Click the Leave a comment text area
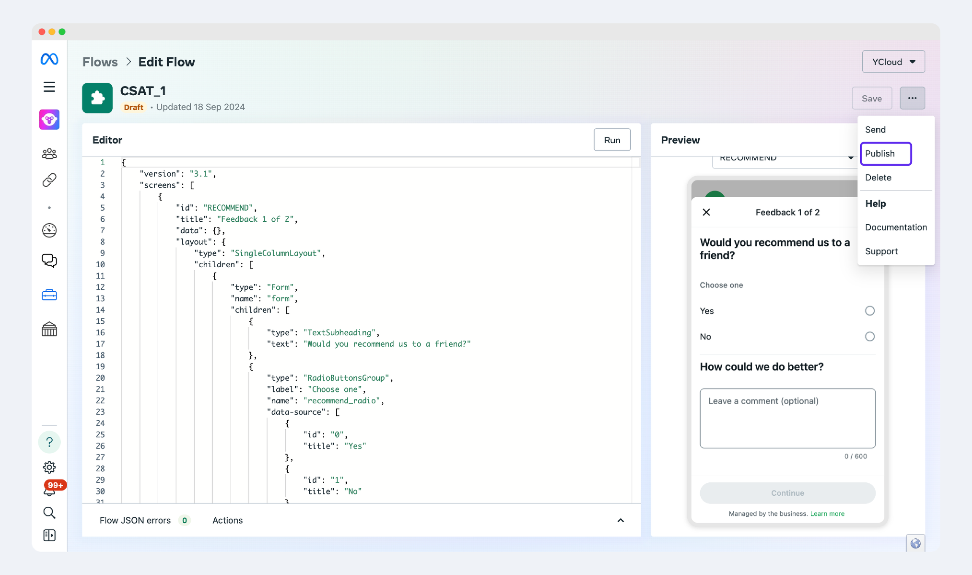This screenshot has height=575, width=972. point(787,418)
